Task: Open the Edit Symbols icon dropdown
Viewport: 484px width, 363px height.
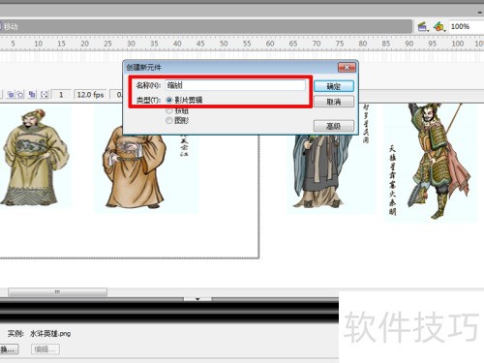Action: [439, 27]
